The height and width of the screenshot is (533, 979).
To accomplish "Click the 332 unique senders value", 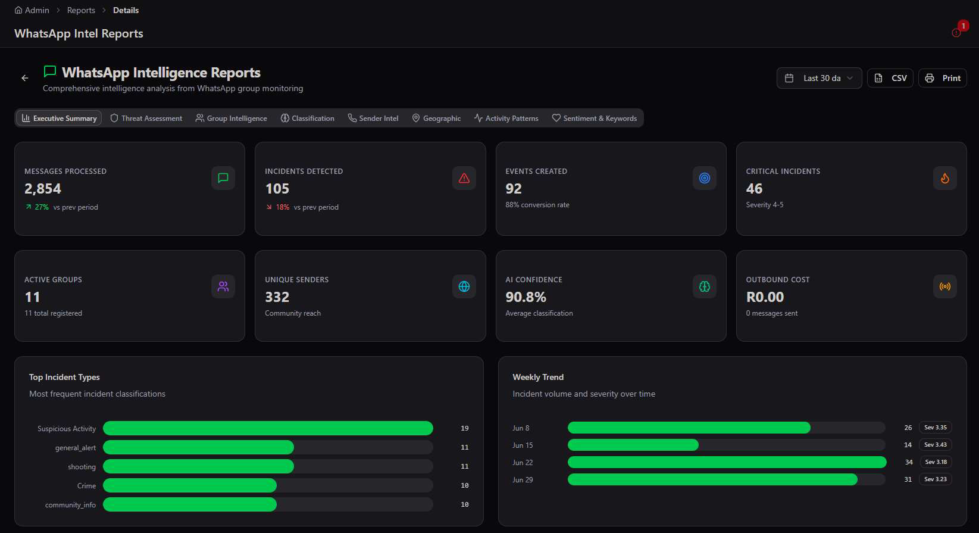I will [x=277, y=297].
